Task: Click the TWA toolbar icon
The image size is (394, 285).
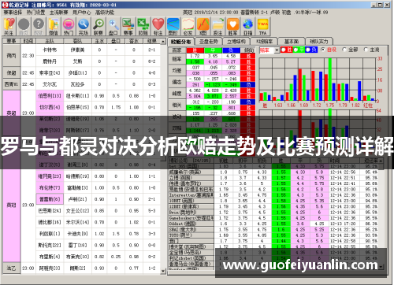Action: pos(263,26)
